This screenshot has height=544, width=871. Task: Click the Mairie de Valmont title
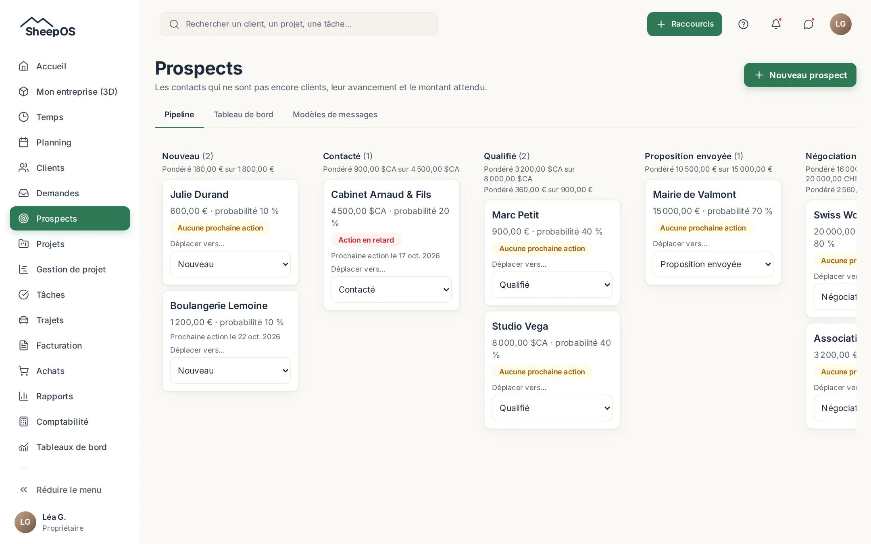coord(694,194)
